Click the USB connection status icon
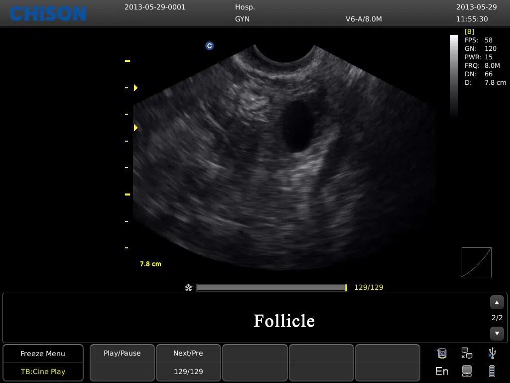 [492, 354]
